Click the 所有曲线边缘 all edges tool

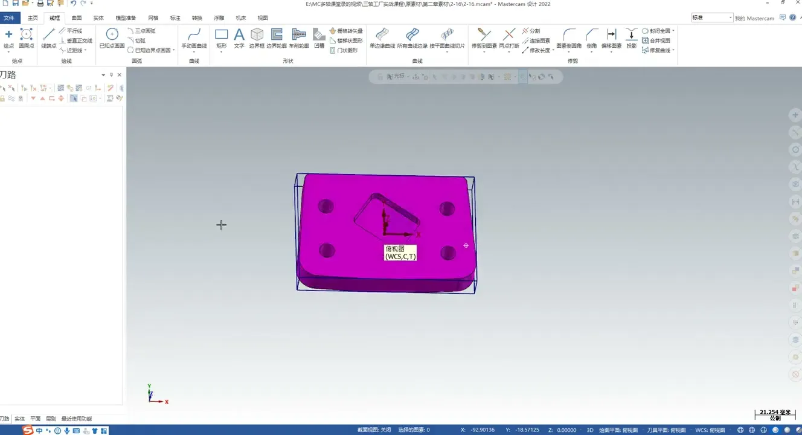tap(412, 37)
